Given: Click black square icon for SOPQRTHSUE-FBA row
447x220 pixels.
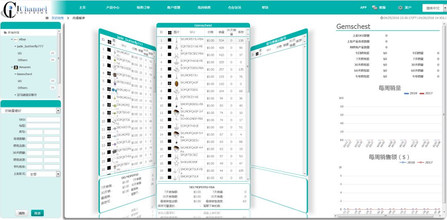Looking at the screenshot, I should point(170,62).
